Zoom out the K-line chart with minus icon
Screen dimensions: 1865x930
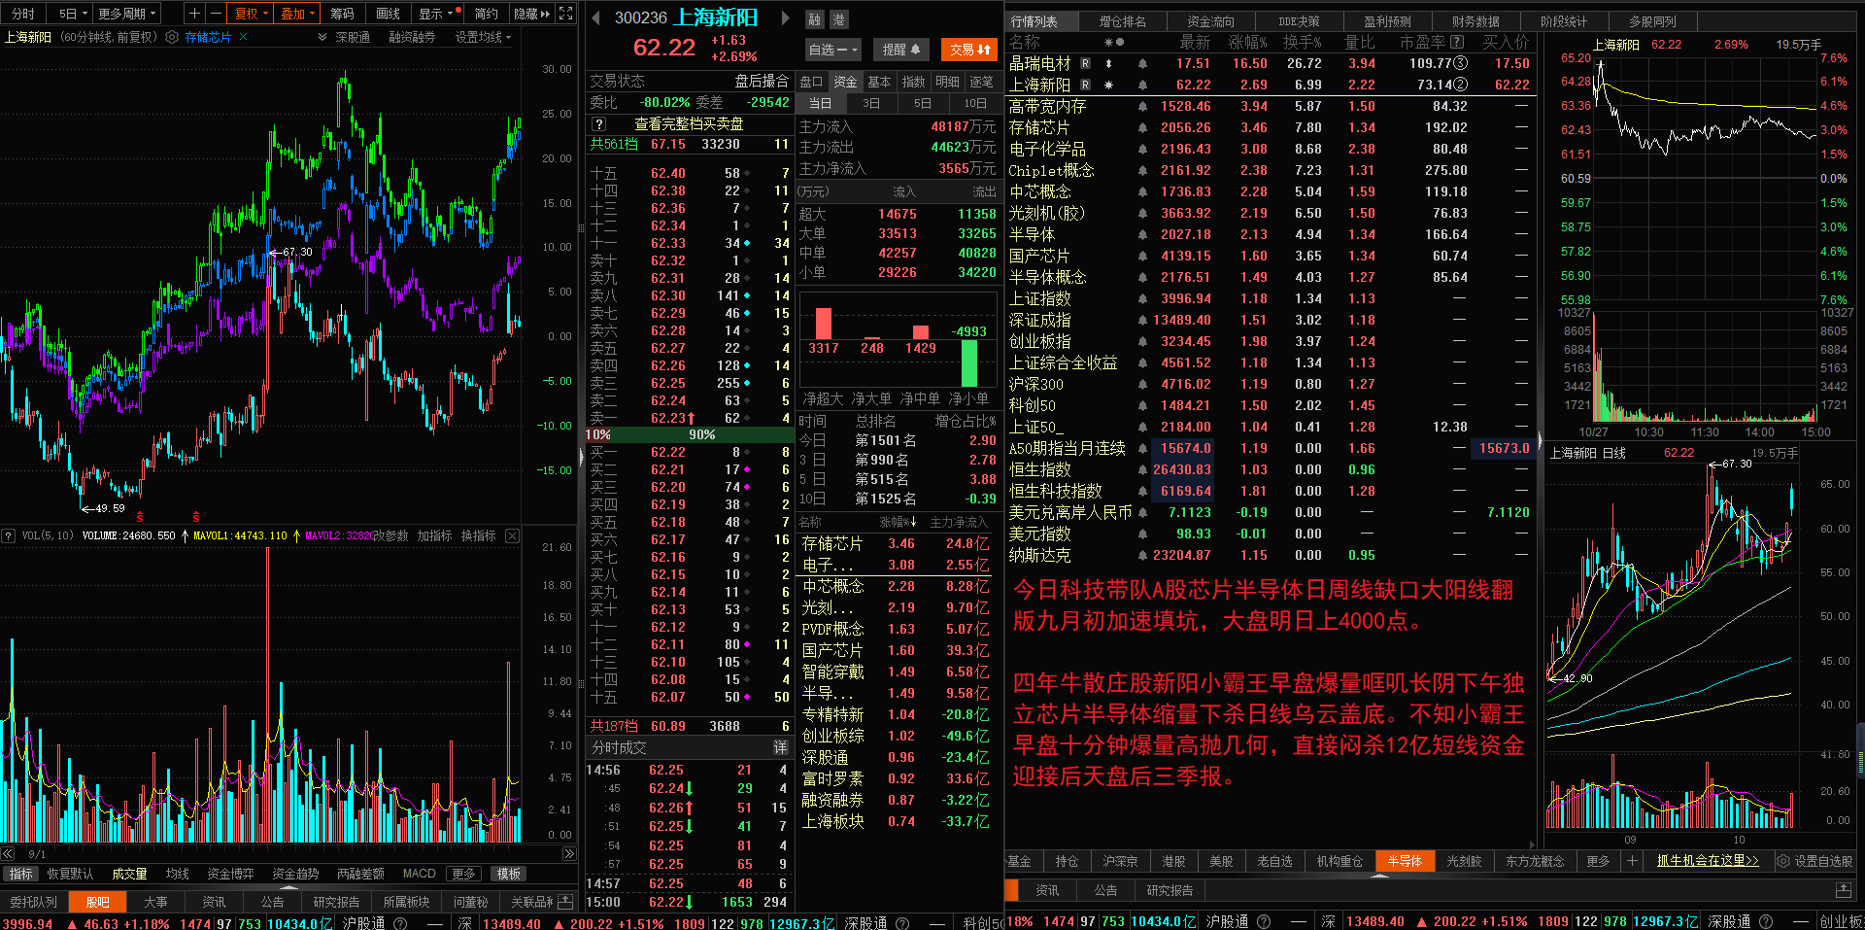(x=214, y=14)
